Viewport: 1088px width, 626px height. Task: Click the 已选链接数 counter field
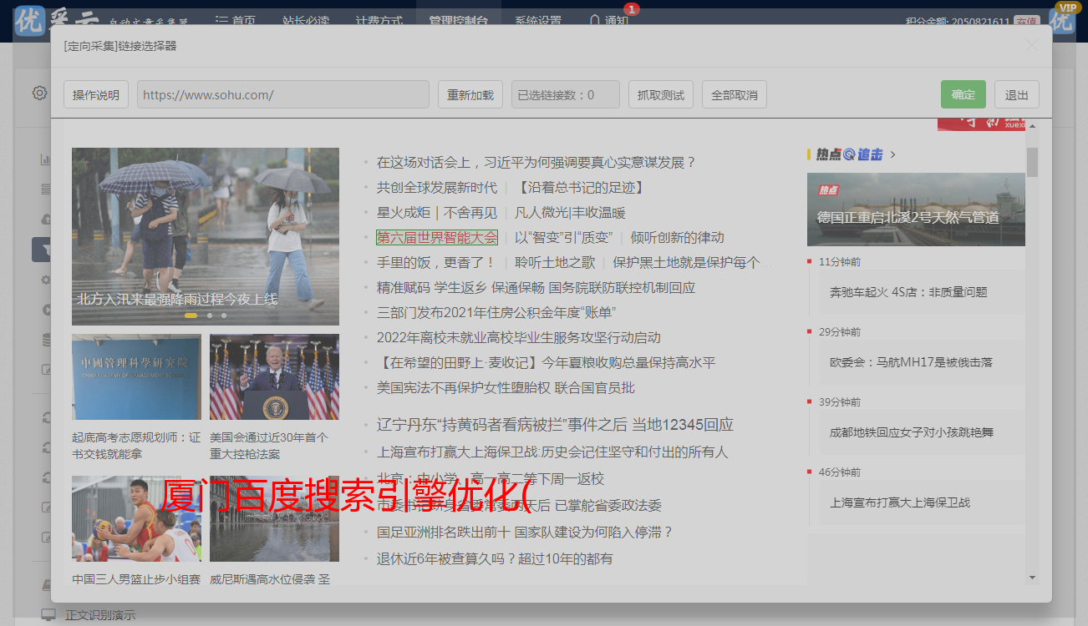[566, 94]
